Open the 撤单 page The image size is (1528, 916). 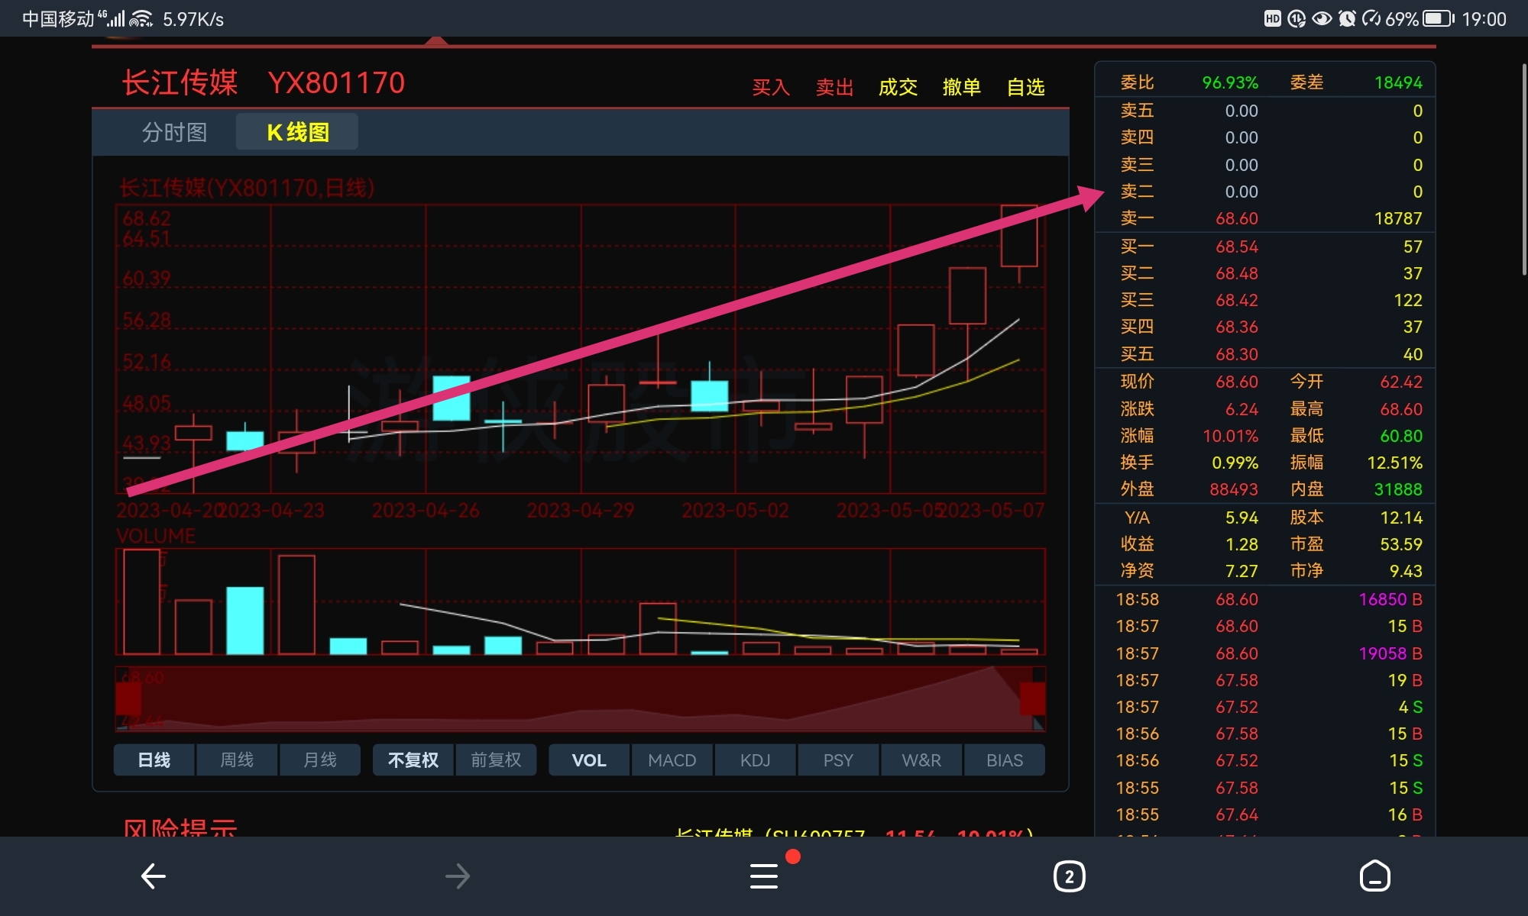[x=961, y=87]
